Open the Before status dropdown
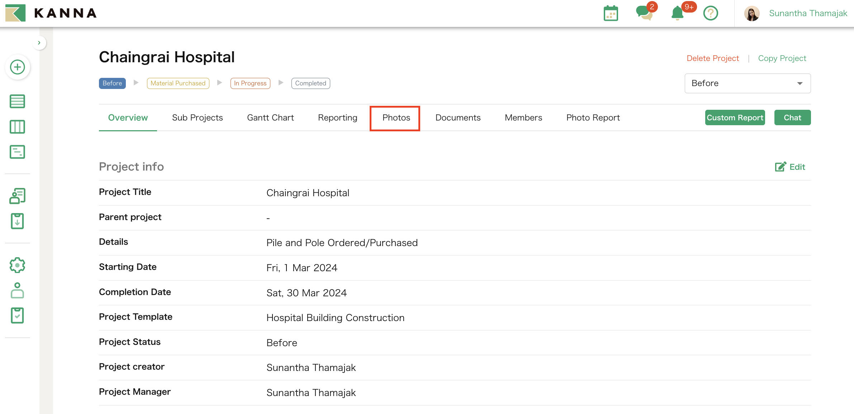This screenshot has width=854, height=414. tap(747, 83)
